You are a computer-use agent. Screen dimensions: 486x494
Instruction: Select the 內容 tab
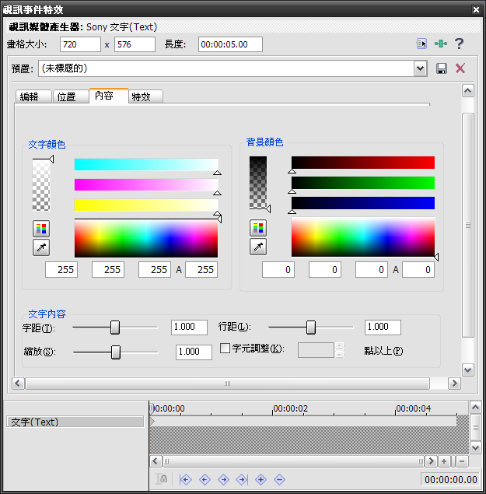(109, 96)
